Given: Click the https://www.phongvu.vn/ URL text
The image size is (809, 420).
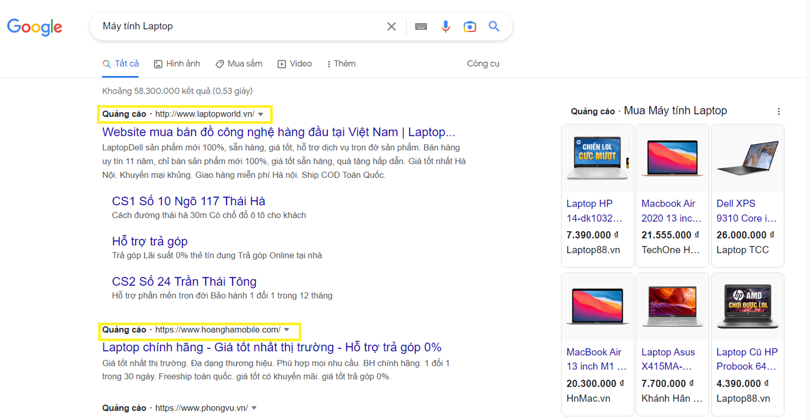Looking at the screenshot, I should [x=201, y=408].
